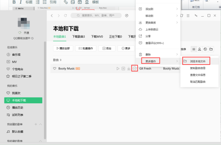Switch to 本地歌曲 tab
The width and height of the screenshot is (221, 145).
click(60, 37)
